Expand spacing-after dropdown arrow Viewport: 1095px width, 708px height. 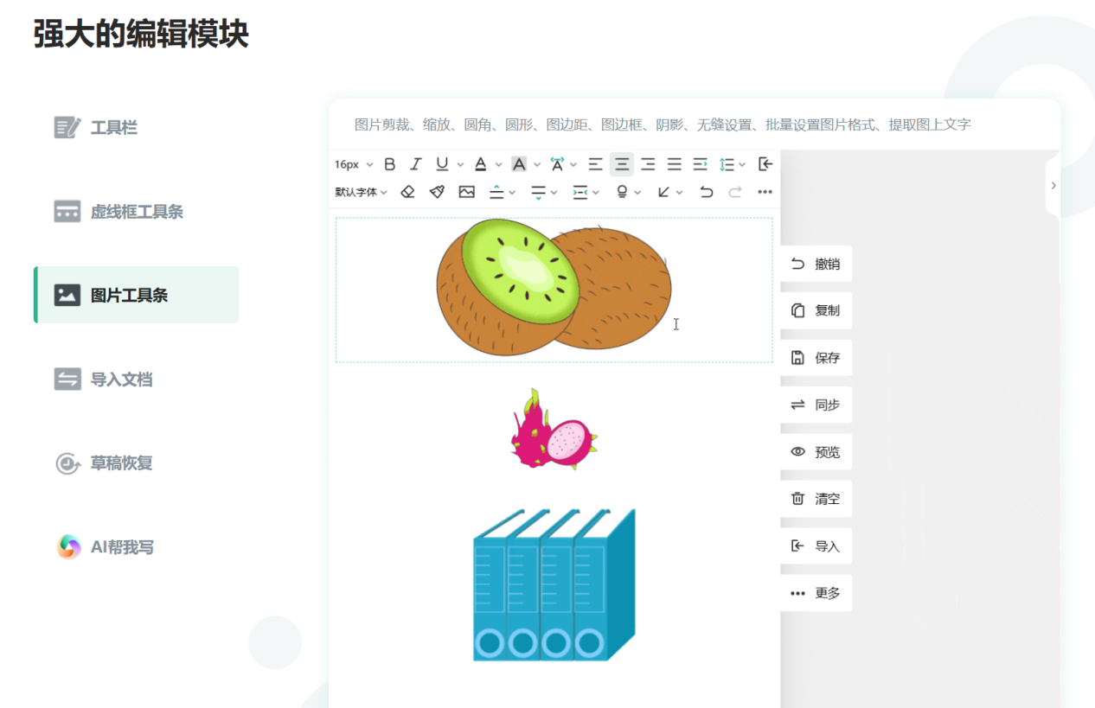(554, 192)
